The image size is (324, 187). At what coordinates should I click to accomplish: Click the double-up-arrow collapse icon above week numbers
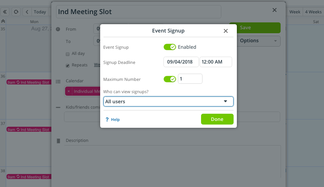click(3, 21)
